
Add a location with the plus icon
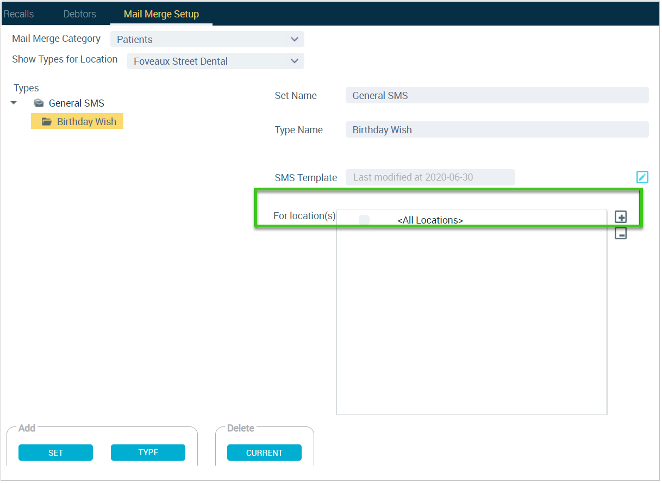coord(621,217)
